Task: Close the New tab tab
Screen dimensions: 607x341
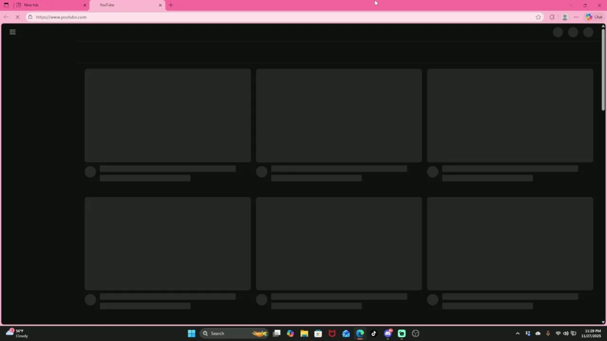Action: point(85,5)
